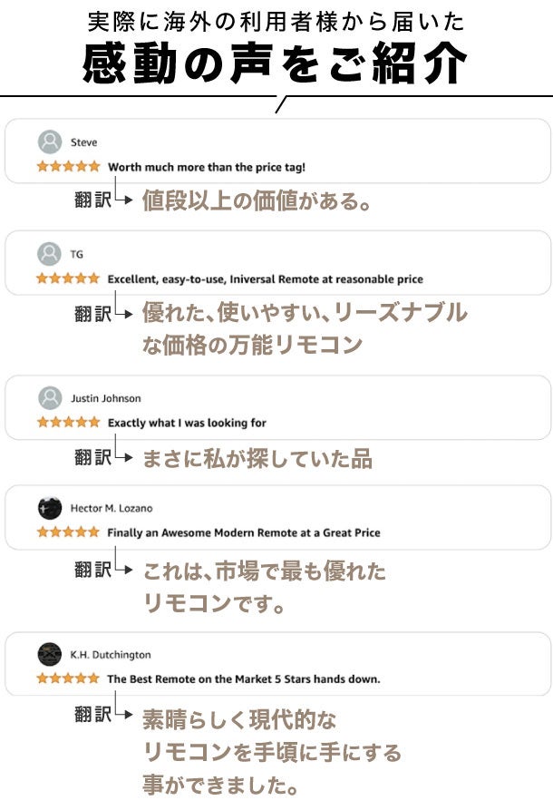
Task: Click Steve's gray profile avatar
Action: point(50,142)
